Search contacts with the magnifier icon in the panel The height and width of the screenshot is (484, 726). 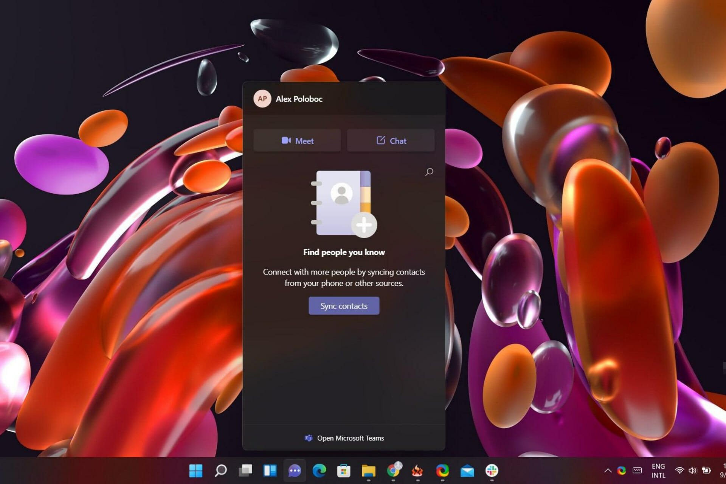click(429, 172)
